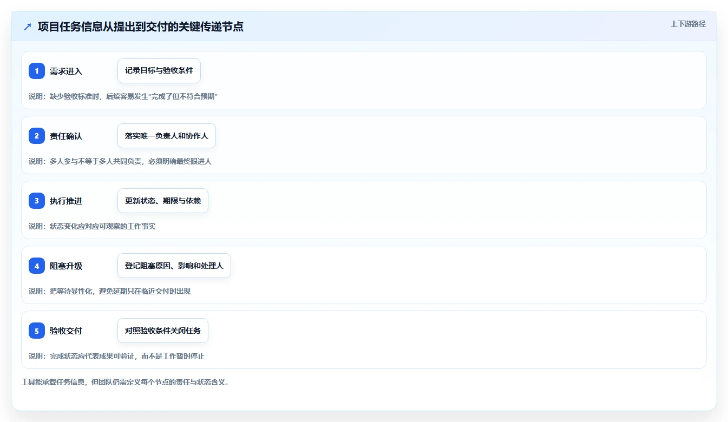The image size is (728, 422).
Task: Click the step 5 number badge
Action: (x=37, y=331)
